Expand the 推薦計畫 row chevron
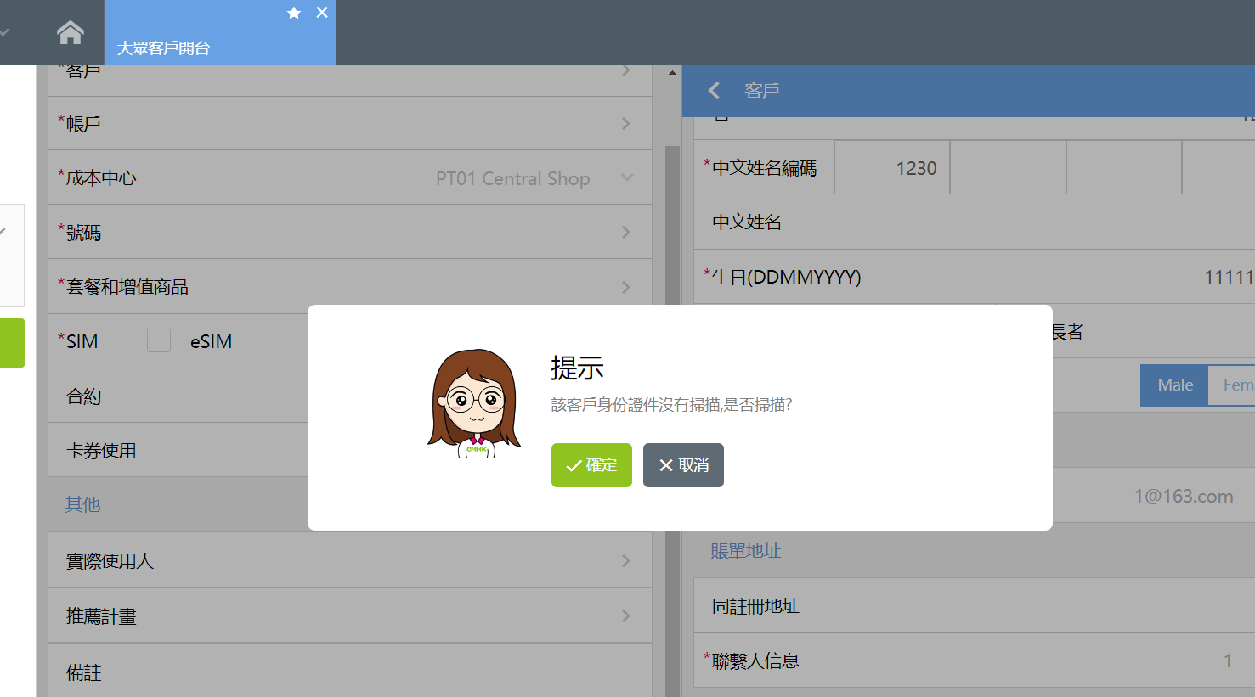 coord(626,615)
